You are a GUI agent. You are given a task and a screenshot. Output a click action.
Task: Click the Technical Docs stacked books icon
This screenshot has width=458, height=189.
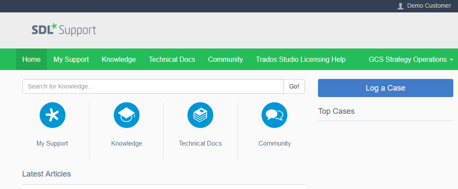200,115
